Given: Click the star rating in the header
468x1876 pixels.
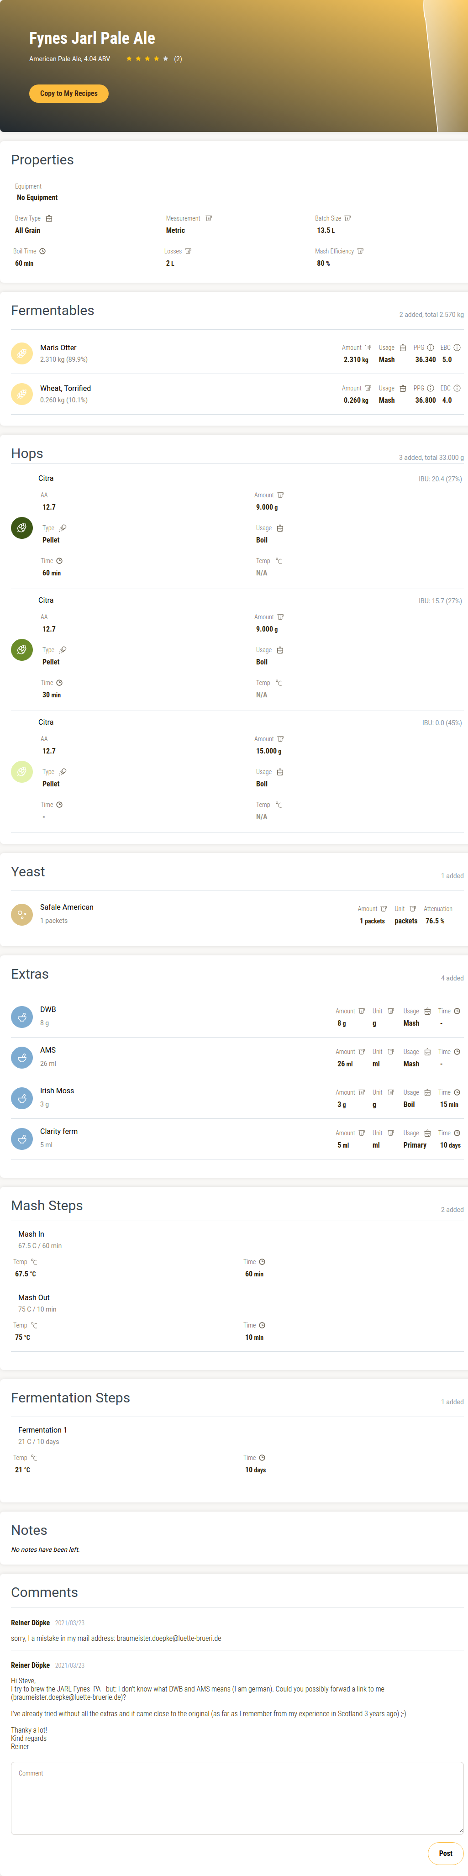Looking at the screenshot, I should pyautogui.click(x=147, y=59).
